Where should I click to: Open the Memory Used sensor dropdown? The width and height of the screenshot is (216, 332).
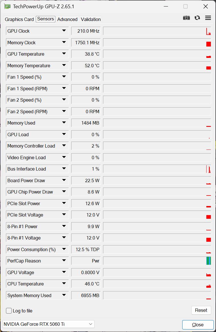(64, 123)
